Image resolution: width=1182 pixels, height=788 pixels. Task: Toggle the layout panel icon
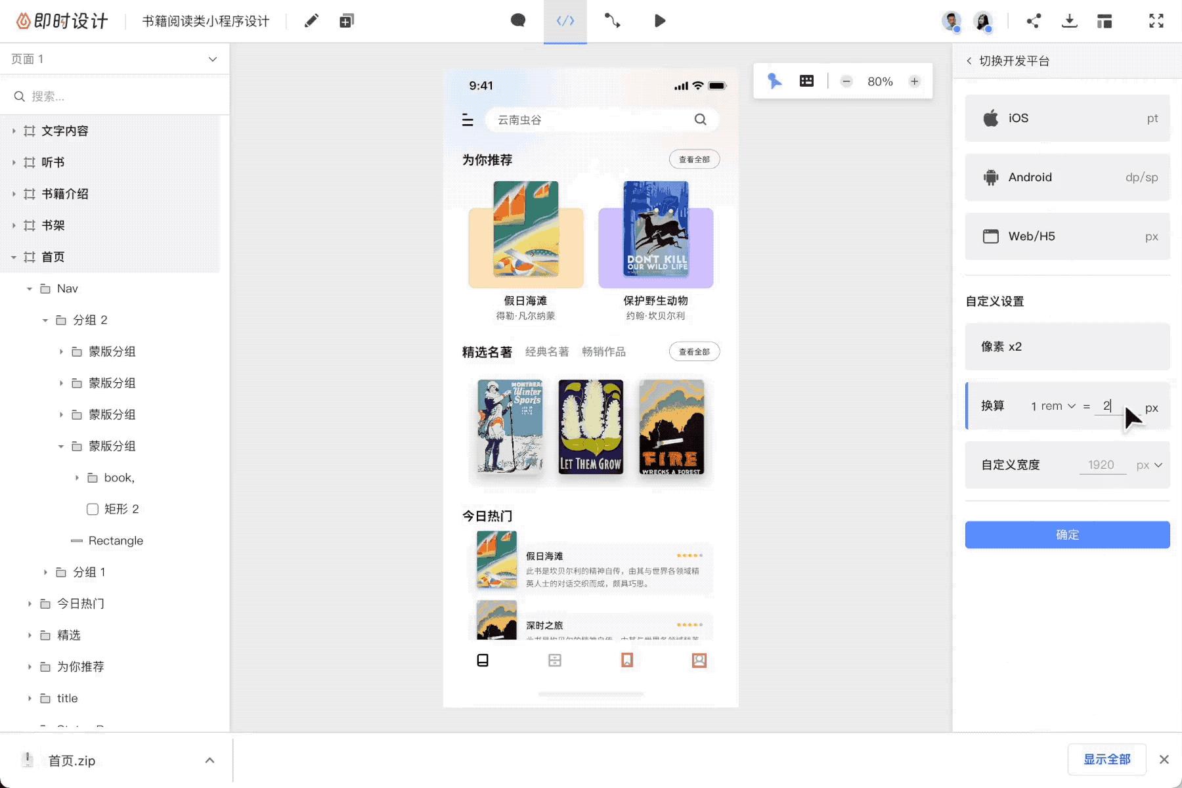pyautogui.click(x=1105, y=21)
